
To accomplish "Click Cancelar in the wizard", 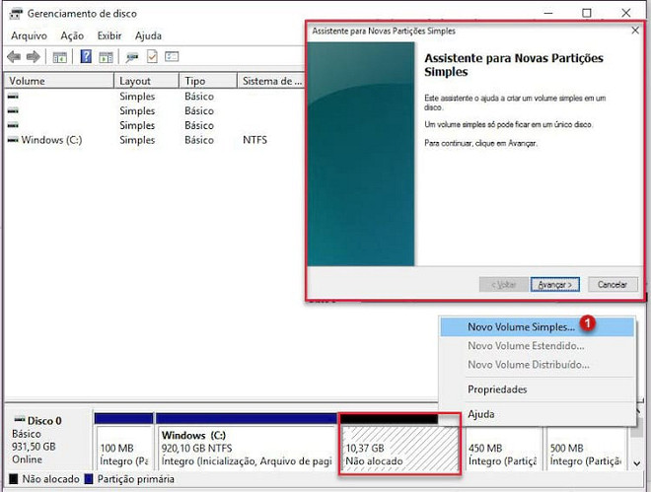I will tap(613, 285).
